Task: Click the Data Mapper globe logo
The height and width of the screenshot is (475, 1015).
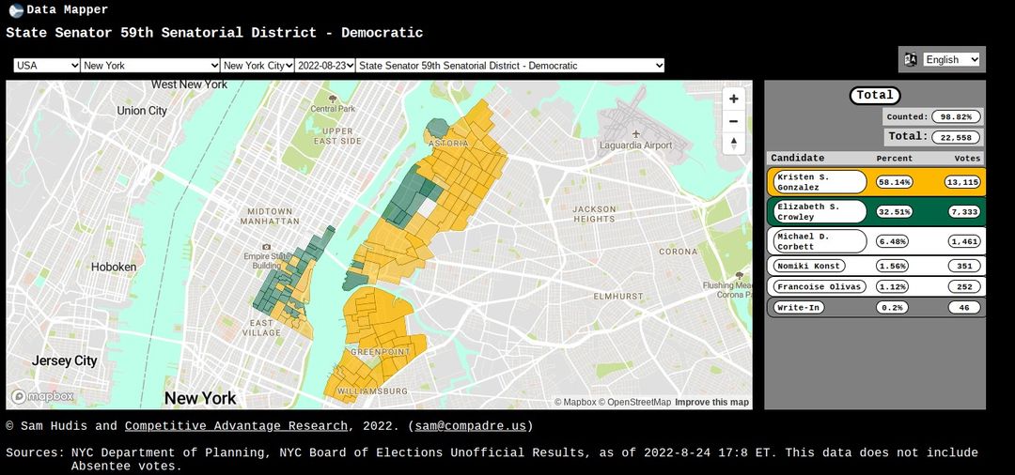Action: [x=15, y=10]
